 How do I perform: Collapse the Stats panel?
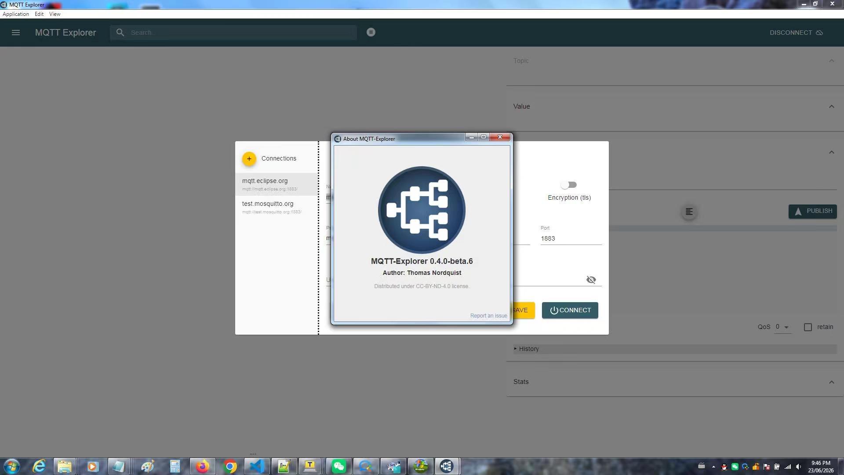tap(831, 382)
